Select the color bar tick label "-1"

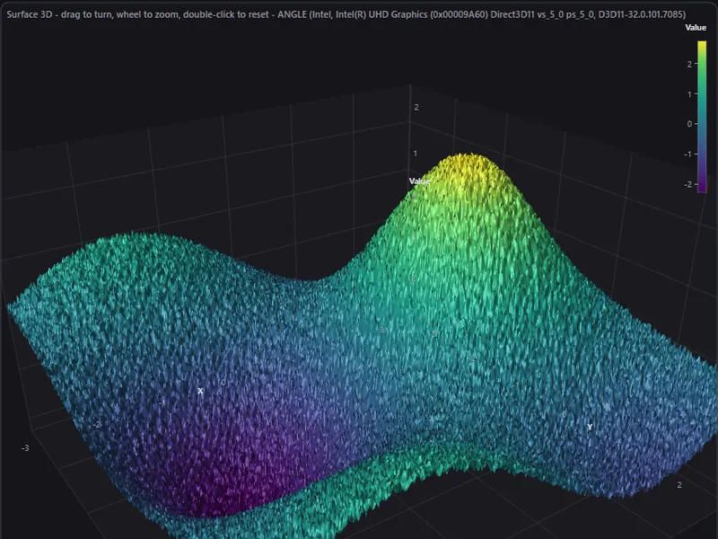pos(687,154)
